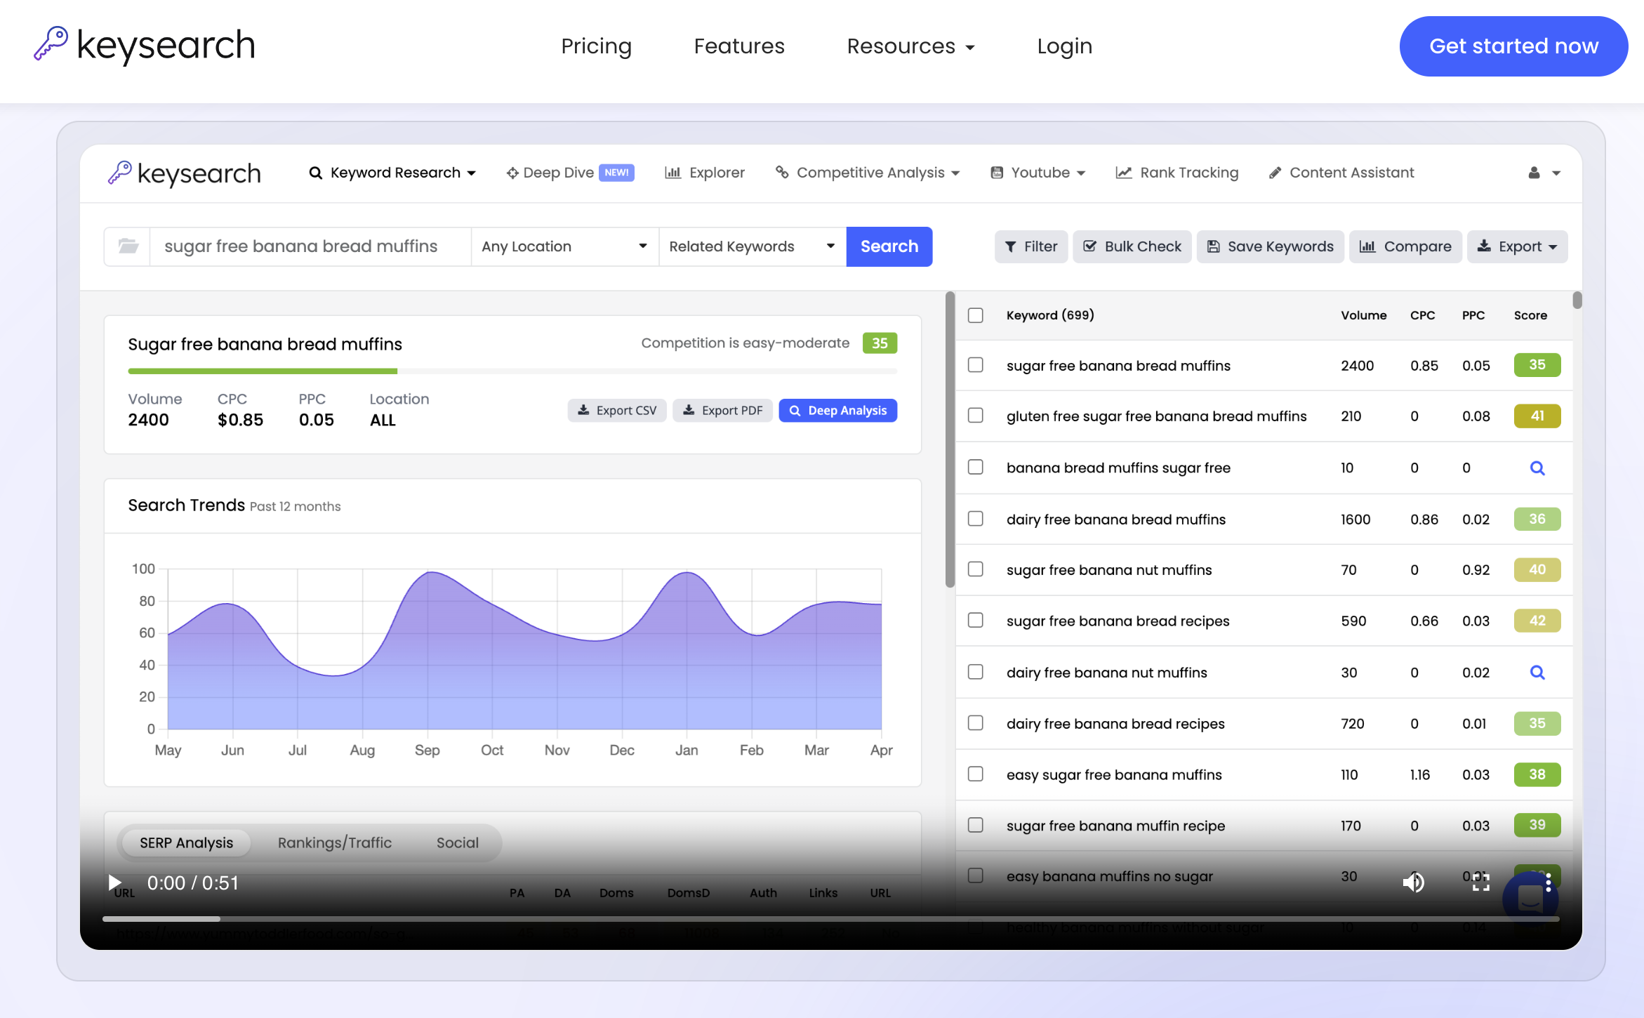
Task: Switch to the Social tab
Action: click(458, 842)
